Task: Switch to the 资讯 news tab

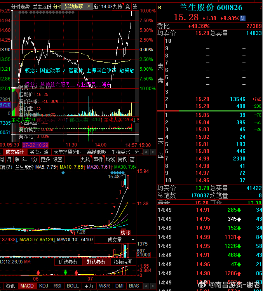Action: (10, 286)
